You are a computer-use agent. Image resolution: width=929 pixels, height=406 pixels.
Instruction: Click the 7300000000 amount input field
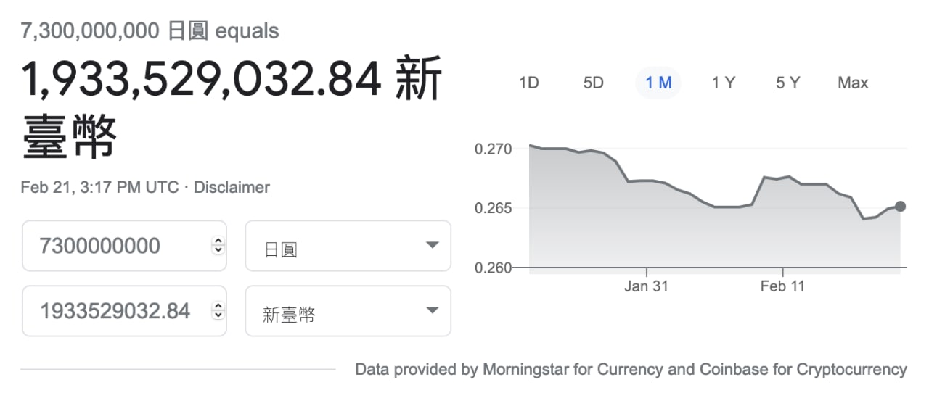[124, 246]
